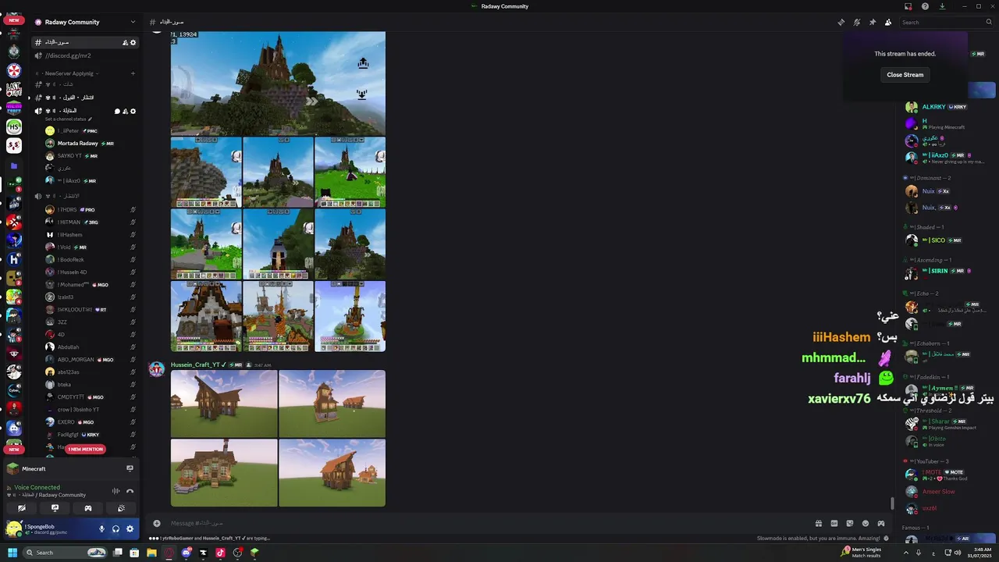
Task: Click the 1 NEW MENTION pill
Action: 85,450
